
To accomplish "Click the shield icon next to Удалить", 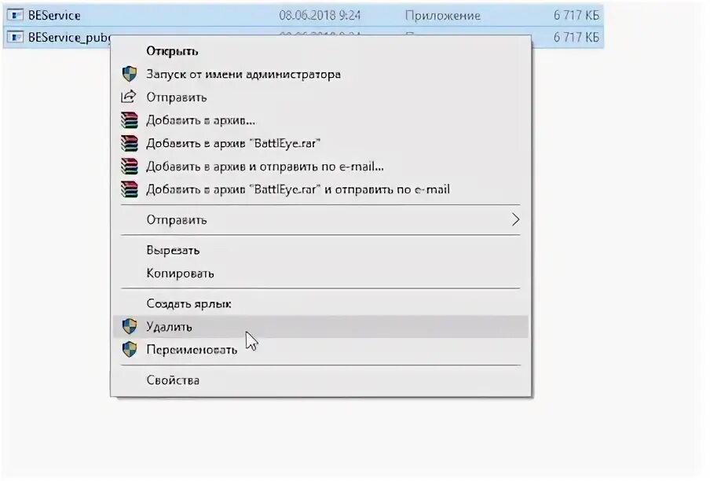I will 130,326.
